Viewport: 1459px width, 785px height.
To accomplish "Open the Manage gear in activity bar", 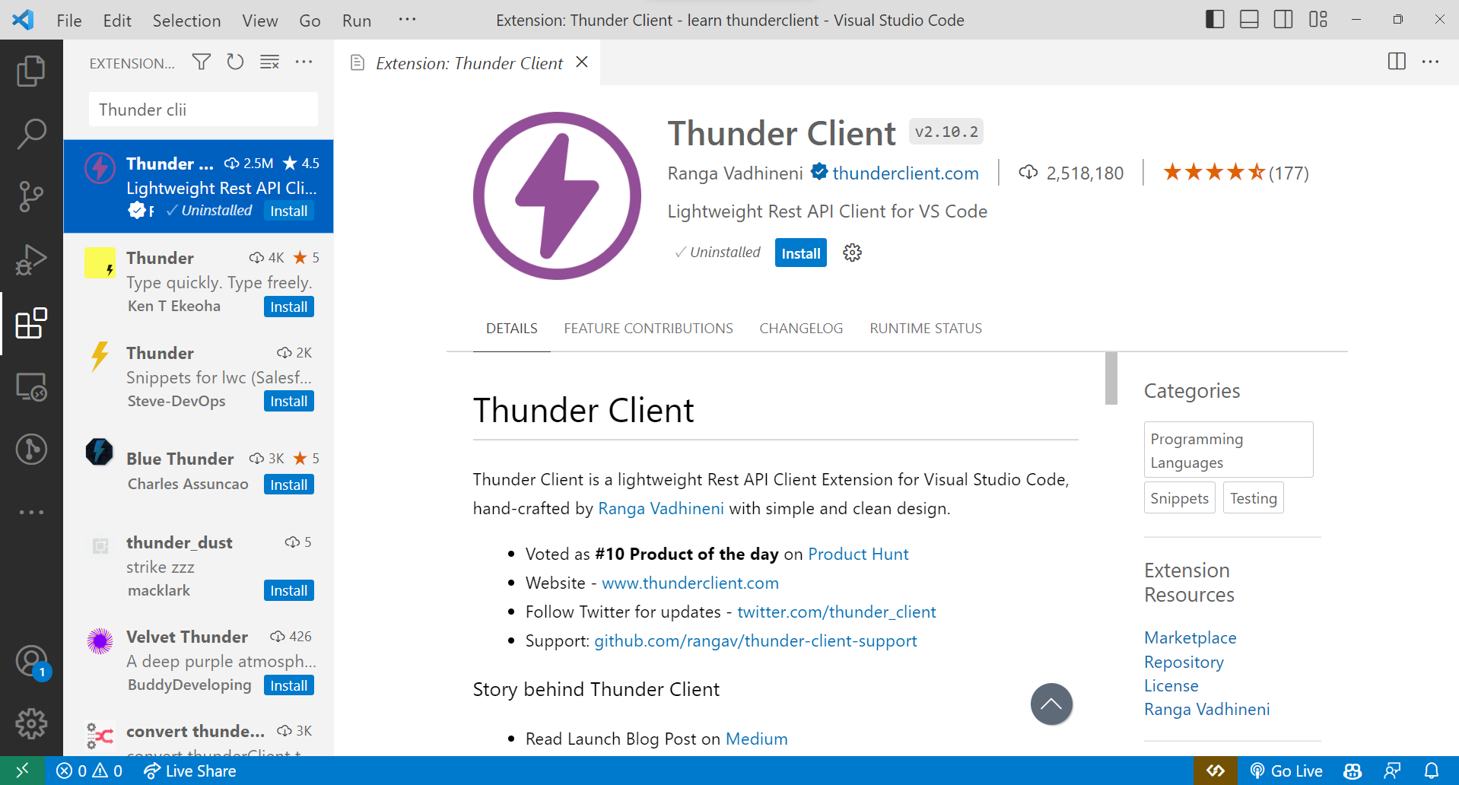I will click(31, 724).
